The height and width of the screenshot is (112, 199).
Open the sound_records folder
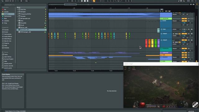point(8,66)
